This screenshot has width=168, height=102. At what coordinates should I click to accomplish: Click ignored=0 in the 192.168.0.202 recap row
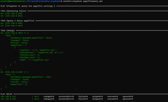(x=128, y=97)
